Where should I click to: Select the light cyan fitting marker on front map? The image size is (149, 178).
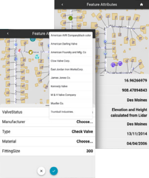[37, 57]
